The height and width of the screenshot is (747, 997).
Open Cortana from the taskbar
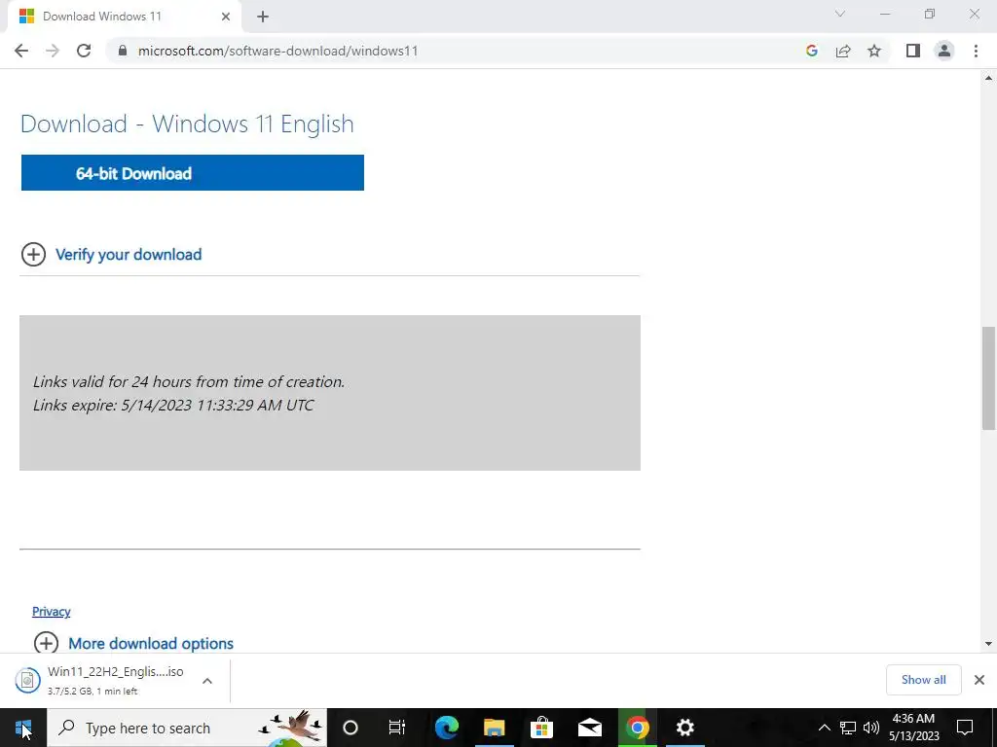(351, 728)
